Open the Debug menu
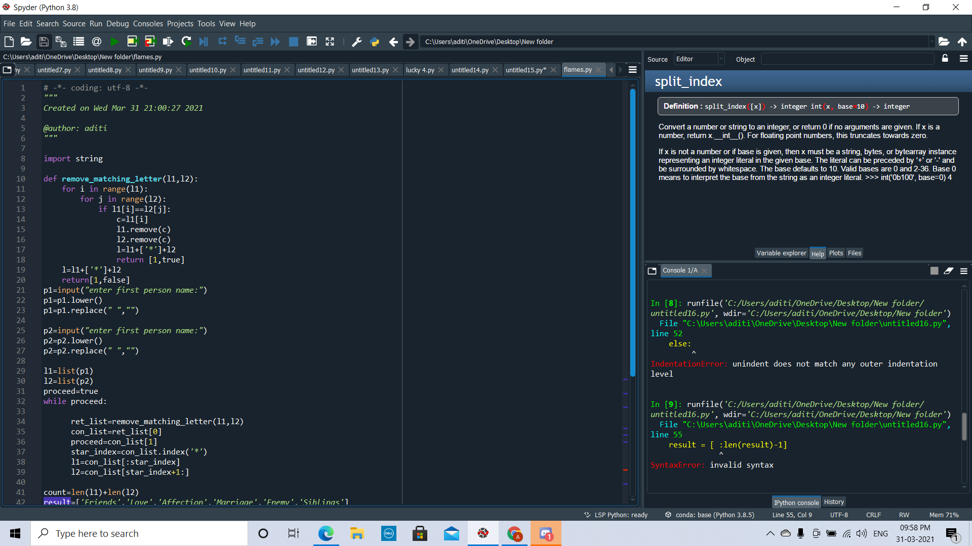Image resolution: width=972 pixels, height=546 pixels. (117, 23)
